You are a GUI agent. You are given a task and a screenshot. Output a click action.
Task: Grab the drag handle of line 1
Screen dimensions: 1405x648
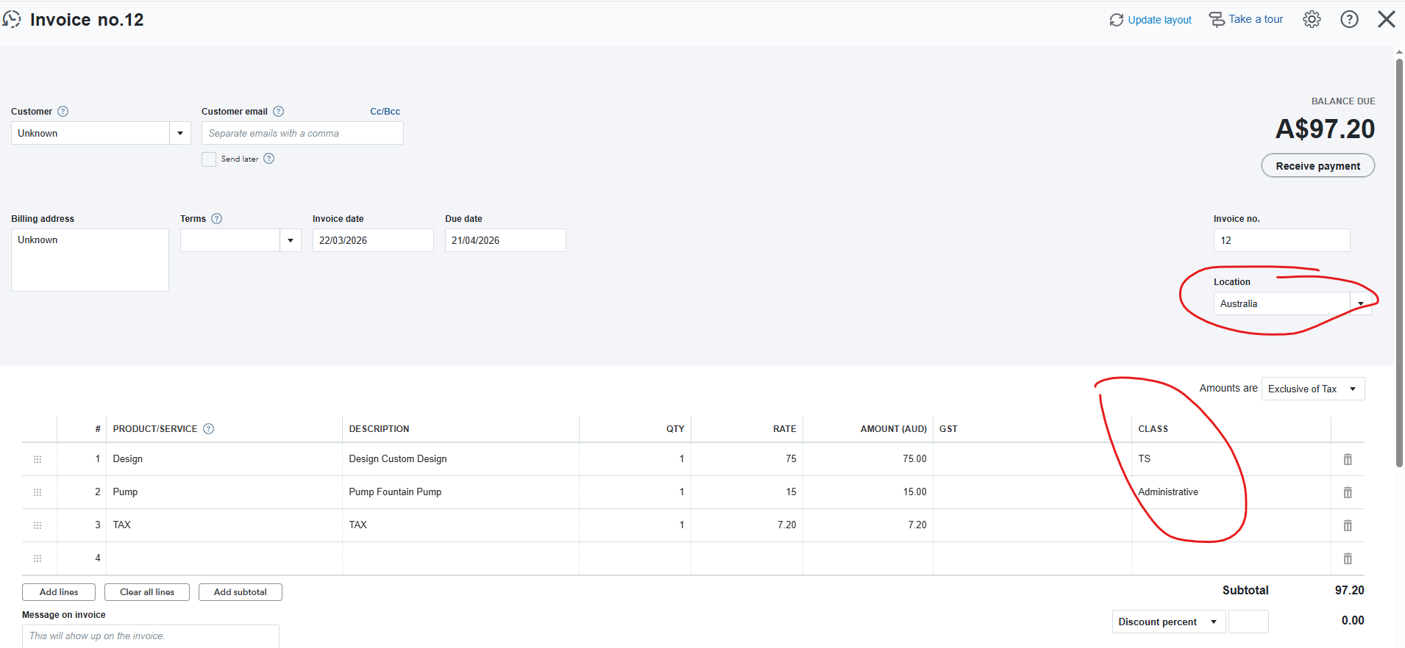pyautogui.click(x=38, y=459)
